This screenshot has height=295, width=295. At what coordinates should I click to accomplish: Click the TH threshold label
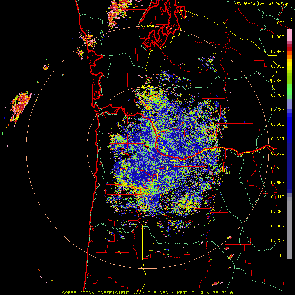pyautogui.click(x=282, y=255)
